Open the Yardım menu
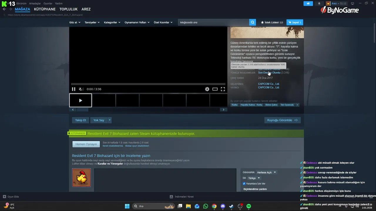Image resolution: width=376 pixels, height=211 pixels. tap(59, 4)
